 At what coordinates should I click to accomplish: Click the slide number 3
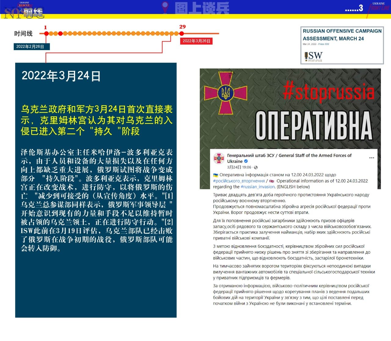point(361,8)
